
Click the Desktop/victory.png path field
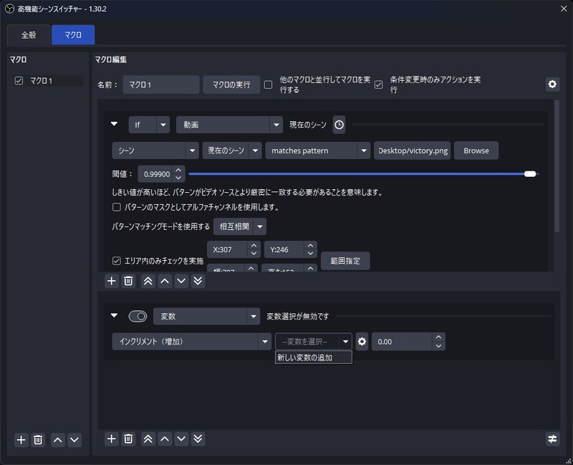(x=413, y=150)
